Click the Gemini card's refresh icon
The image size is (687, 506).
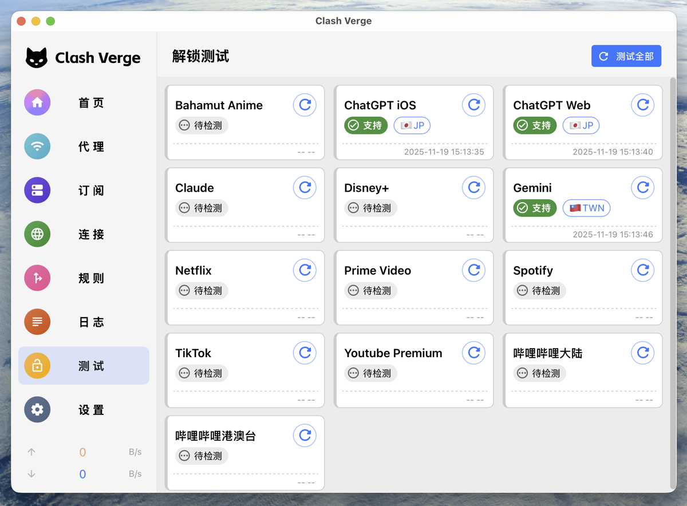[642, 188]
